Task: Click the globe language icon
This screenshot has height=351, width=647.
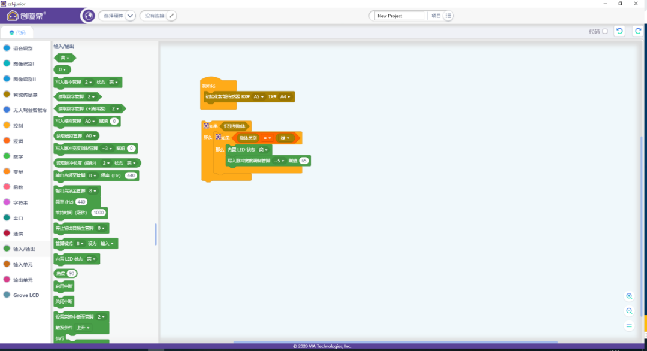Action: pos(89,16)
